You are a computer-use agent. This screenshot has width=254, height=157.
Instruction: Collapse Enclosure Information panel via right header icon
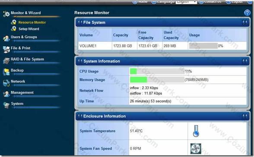tap(245, 116)
